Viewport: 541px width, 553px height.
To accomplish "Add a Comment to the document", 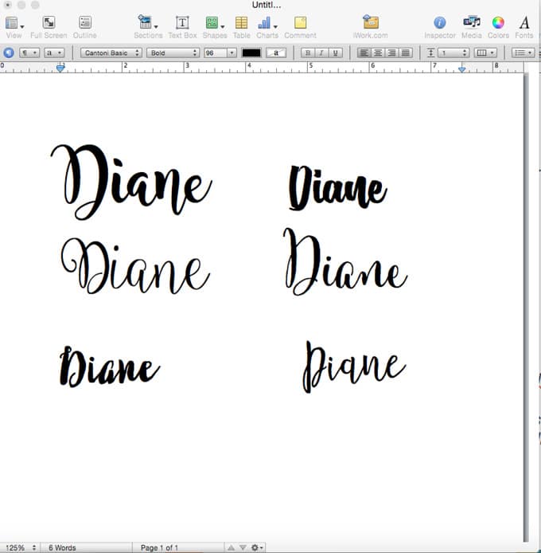I will point(300,23).
